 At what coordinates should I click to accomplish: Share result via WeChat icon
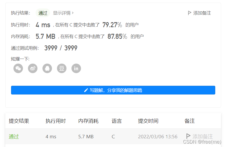pyautogui.click(x=18, y=68)
